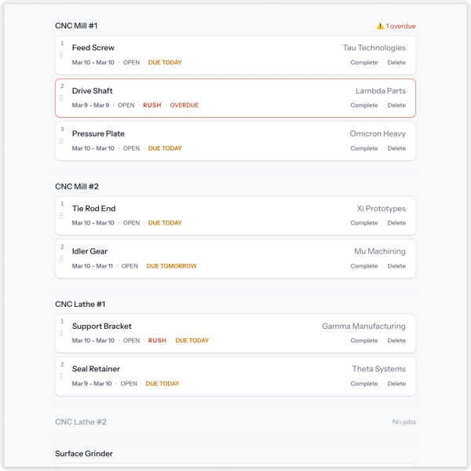Select the Drive Shaft job title
Viewport: 471px width, 471px height.
point(93,91)
